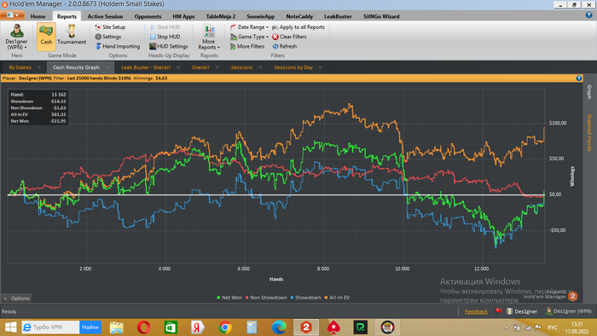
Task: Switch to the Sessions report tab
Action: (241, 67)
